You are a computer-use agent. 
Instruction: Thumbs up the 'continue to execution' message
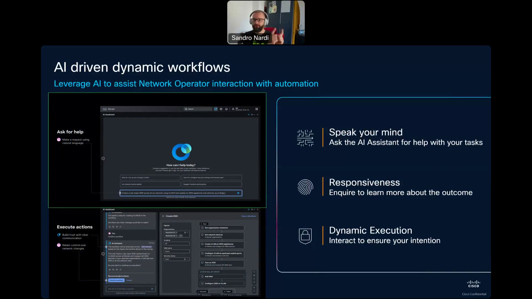[x=110, y=269]
